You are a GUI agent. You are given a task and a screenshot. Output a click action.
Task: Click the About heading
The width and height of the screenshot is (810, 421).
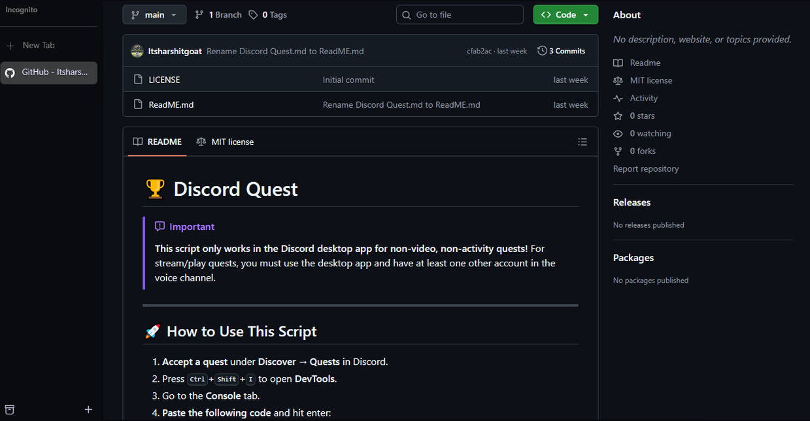[627, 15]
